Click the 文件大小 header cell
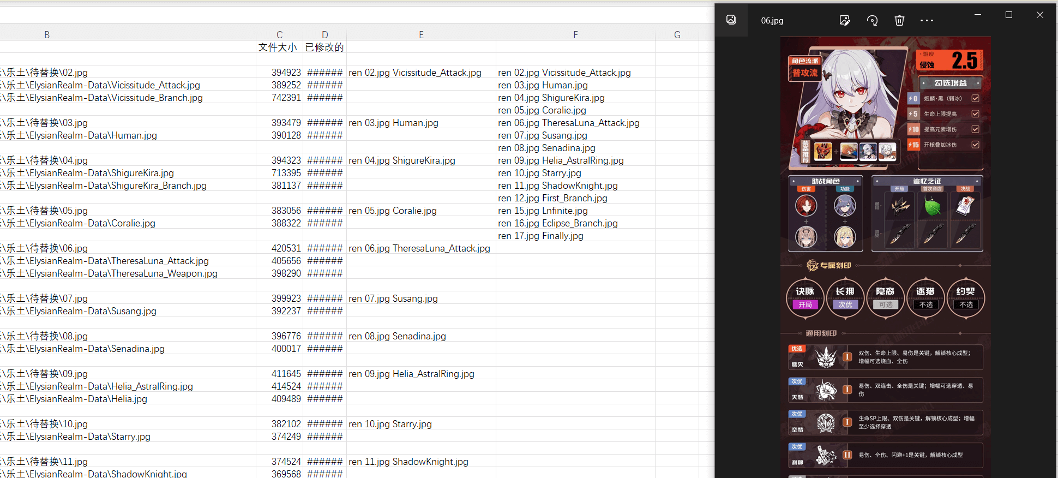Viewport: 1058px width, 478px height. coord(279,47)
